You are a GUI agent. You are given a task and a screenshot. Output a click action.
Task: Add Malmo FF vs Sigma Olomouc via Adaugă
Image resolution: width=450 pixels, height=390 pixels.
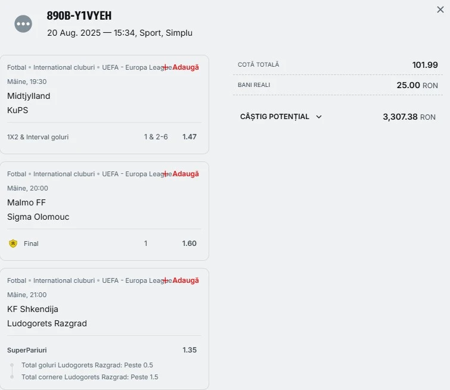pos(181,174)
